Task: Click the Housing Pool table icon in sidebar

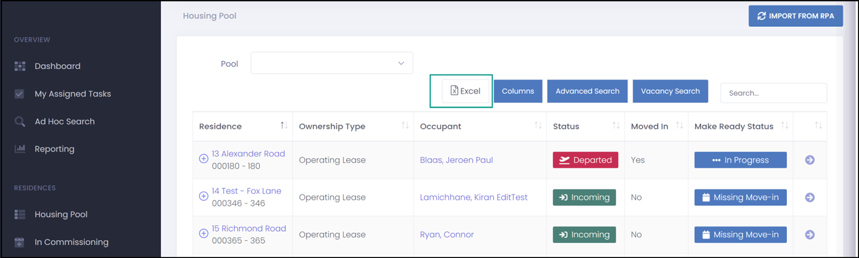Action: (20, 215)
